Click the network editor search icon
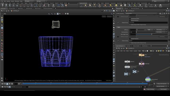Image resolution: width=170 pixels, height=96 pixels. pyautogui.click(x=167, y=51)
